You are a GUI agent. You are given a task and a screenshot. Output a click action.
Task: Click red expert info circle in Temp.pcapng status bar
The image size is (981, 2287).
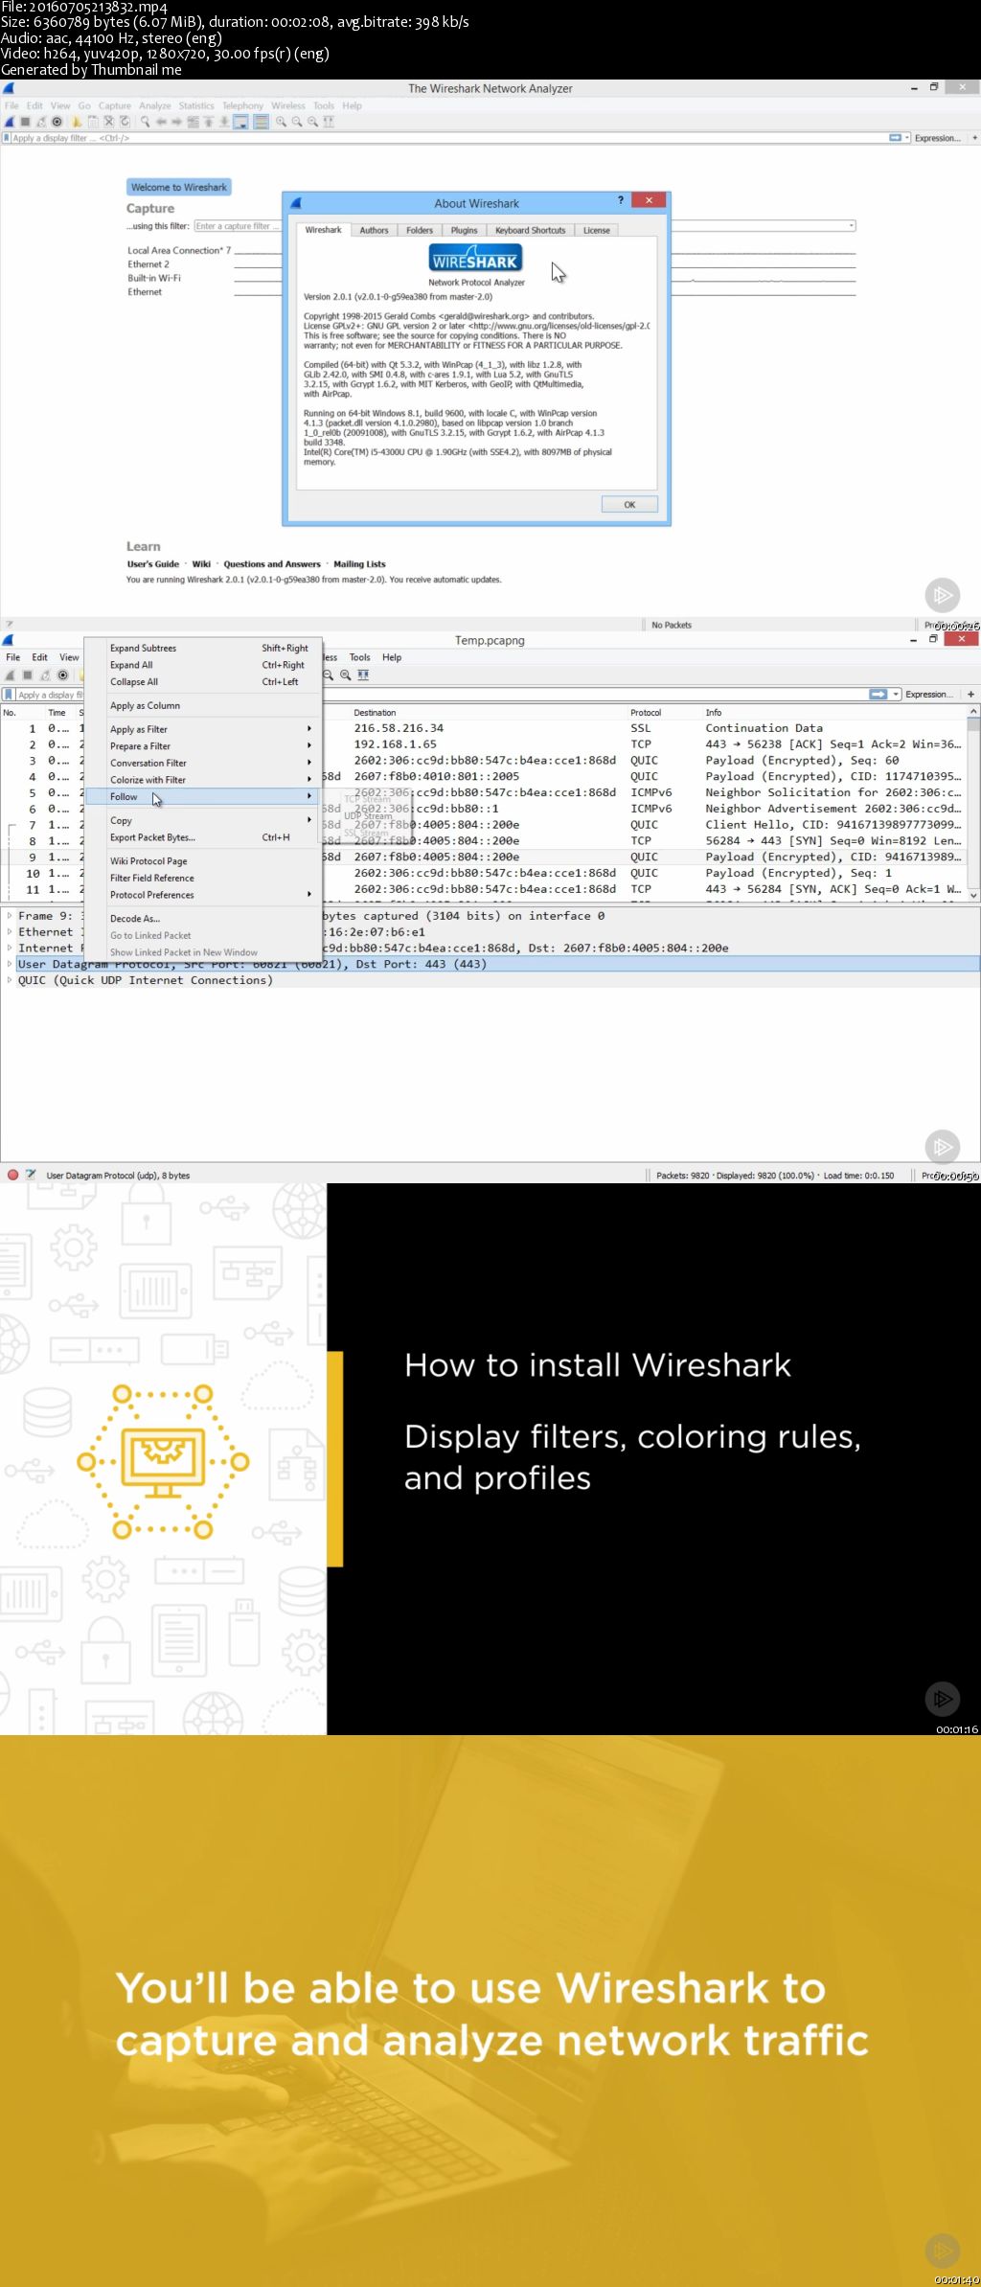pyautogui.click(x=13, y=1175)
